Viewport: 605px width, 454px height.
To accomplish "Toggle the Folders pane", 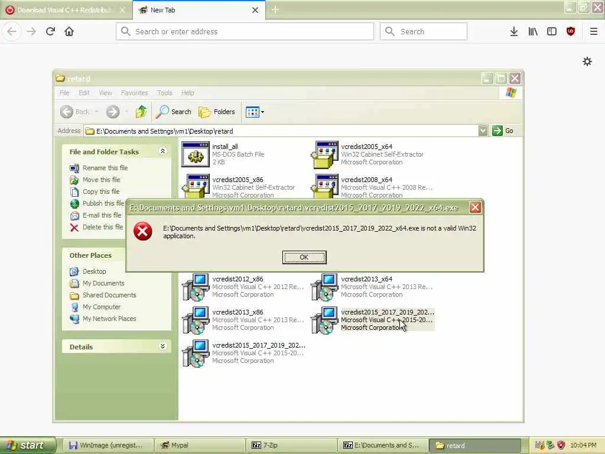I will tap(216, 112).
